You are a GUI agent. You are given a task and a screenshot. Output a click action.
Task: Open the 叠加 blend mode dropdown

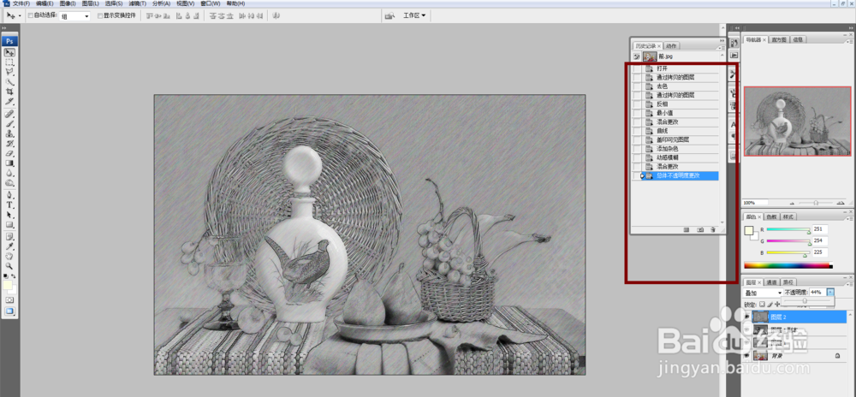(764, 293)
